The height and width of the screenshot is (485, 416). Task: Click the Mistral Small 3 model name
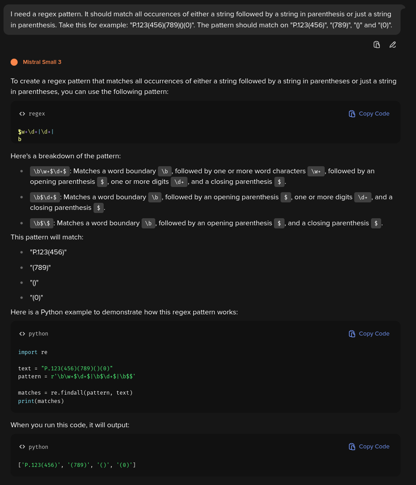(x=42, y=62)
